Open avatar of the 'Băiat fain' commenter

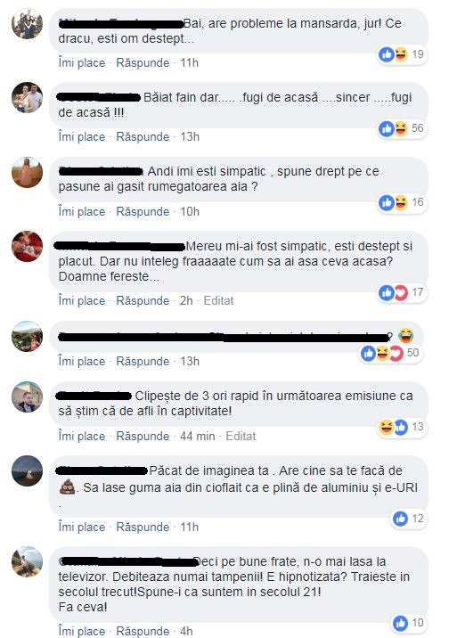pos(27,98)
